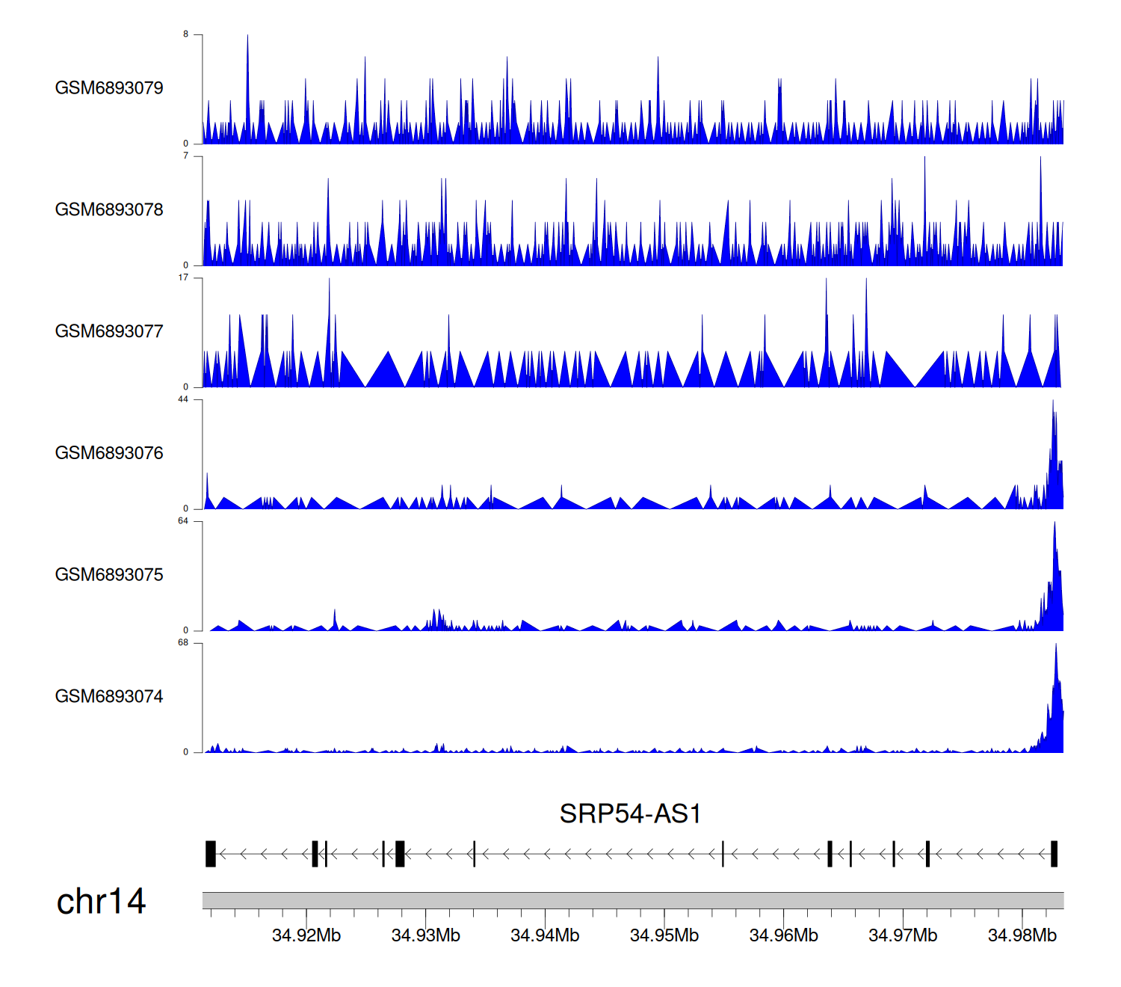Click the y-axis maximum value 44
Screen dimensions: 1121x987
pyautogui.click(x=183, y=399)
